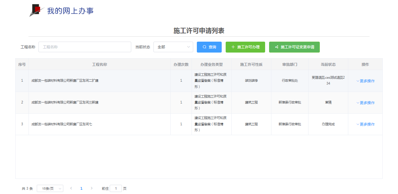Click inside the 工程名称 search field

(85, 47)
